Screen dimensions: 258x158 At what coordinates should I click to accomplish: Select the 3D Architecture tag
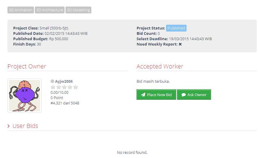pyautogui.click(x=50, y=10)
